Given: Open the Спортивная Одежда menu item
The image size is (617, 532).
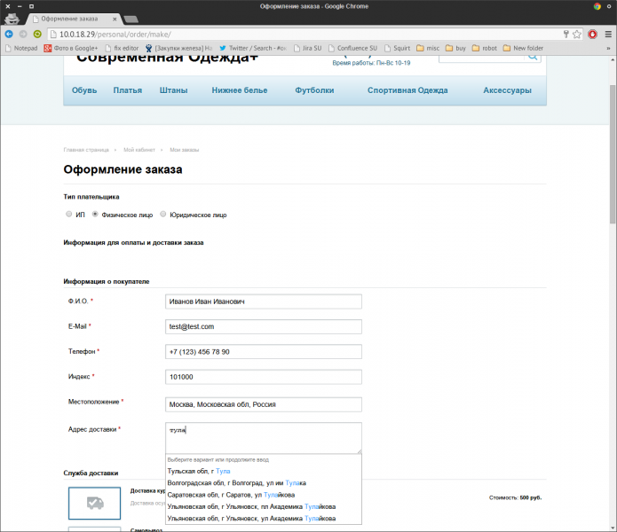Looking at the screenshot, I should pyautogui.click(x=407, y=90).
